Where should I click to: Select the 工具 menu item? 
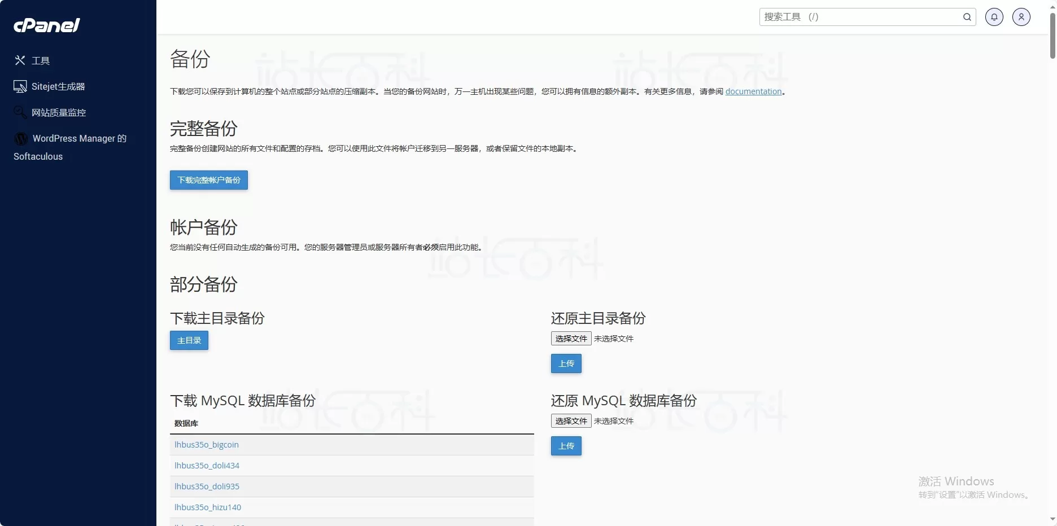(41, 60)
